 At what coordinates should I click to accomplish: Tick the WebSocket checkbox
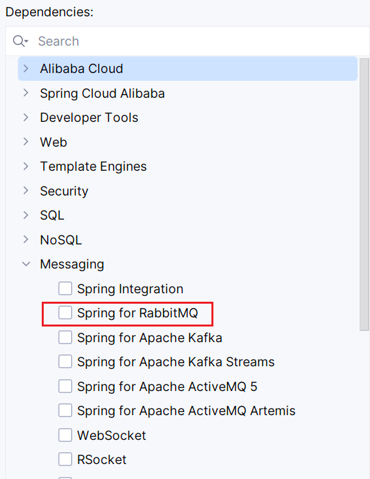coord(65,435)
